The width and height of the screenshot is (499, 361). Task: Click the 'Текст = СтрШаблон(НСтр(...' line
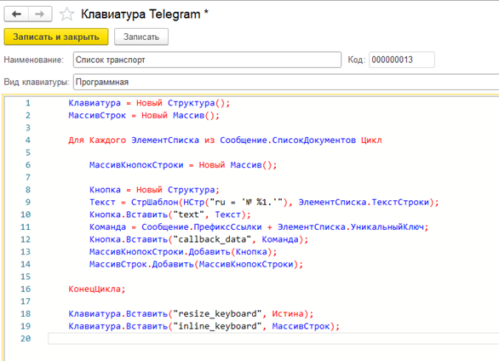pyautogui.click(x=264, y=203)
